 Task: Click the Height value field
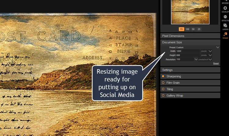point(188,55)
